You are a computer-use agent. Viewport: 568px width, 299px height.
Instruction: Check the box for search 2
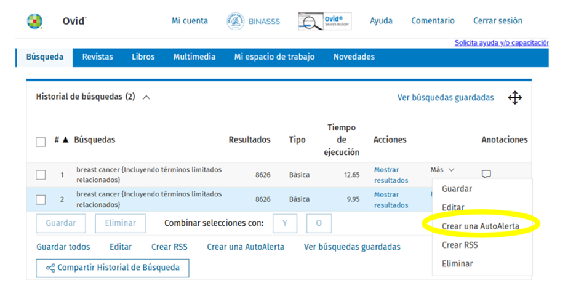pyautogui.click(x=41, y=199)
